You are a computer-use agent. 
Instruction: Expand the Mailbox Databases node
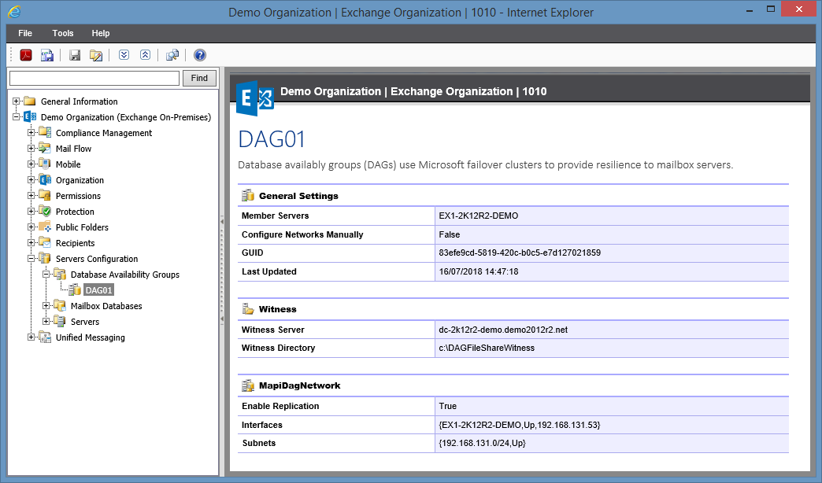point(46,305)
